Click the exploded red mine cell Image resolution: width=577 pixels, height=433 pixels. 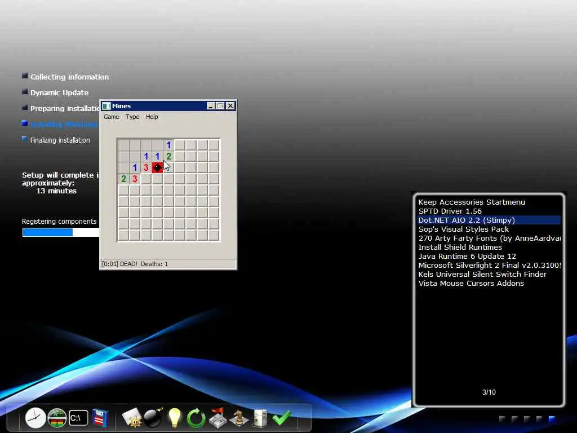[x=158, y=167]
